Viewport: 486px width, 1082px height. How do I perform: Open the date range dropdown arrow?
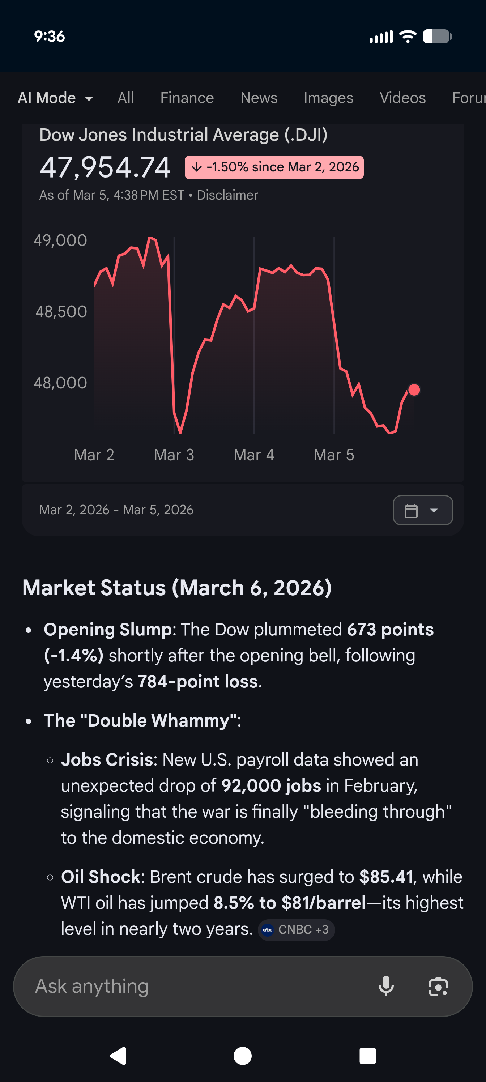tap(434, 510)
